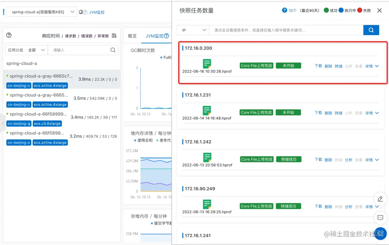Click the help question mark beside 10个
Image resolution: width=389 pixels, height=245 pixels.
(284, 10)
